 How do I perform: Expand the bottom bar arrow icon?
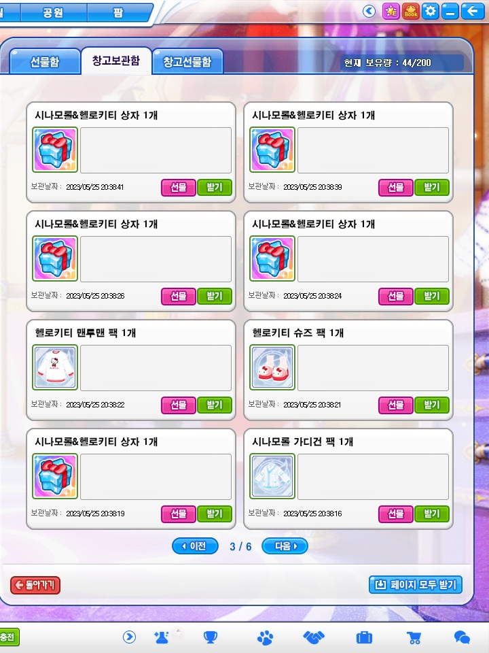pyautogui.click(x=129, y=637)
